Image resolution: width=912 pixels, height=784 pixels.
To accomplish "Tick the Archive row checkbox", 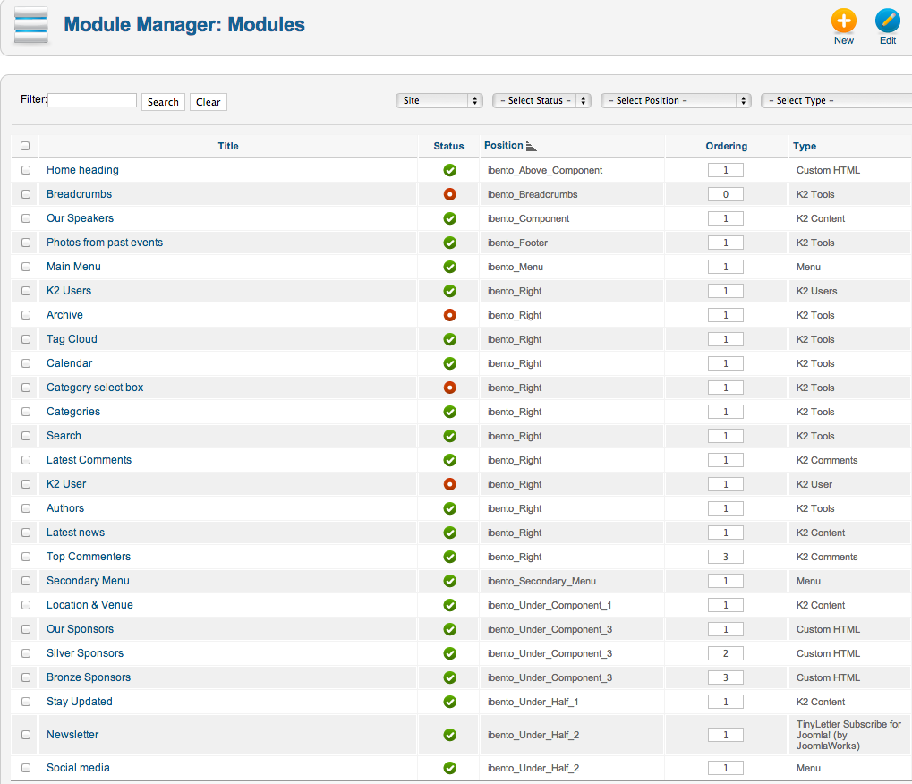I will point(26,315).
